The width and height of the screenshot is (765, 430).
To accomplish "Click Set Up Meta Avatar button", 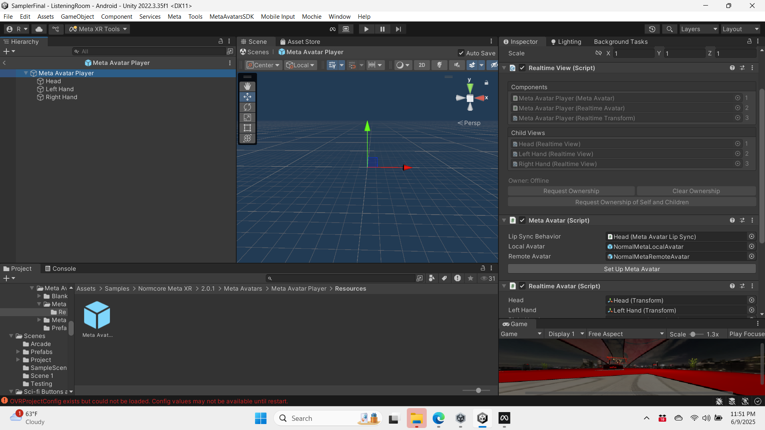I will click(x=632, y=269).
